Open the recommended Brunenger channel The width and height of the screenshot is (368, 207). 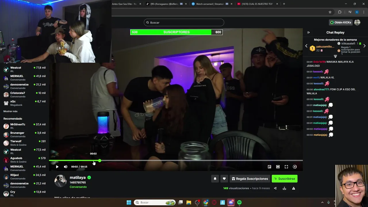(x=24, y=135)
